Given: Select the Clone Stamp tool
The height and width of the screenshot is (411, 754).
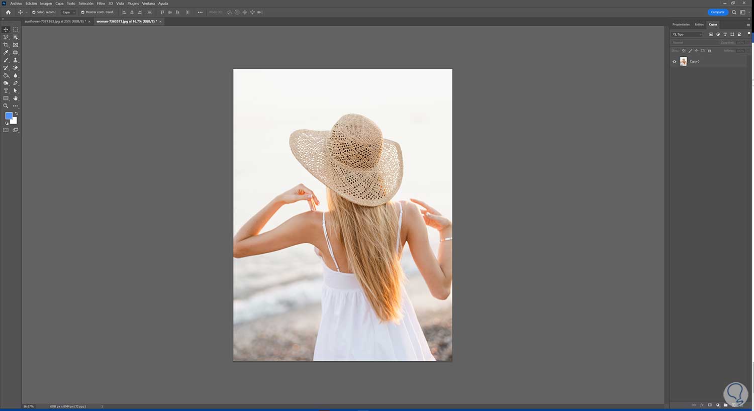Looking at the screenshot, I should click(16, 60).
